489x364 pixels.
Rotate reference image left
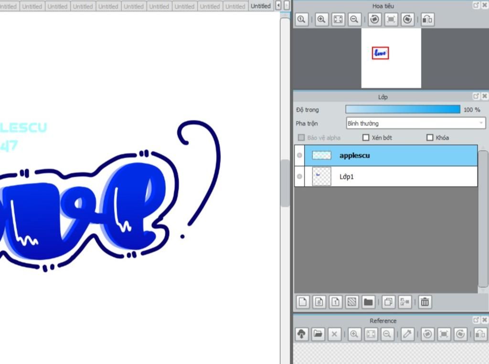427,334
